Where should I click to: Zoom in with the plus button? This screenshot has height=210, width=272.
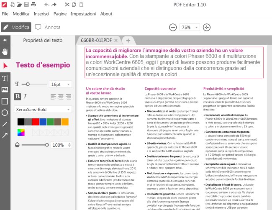coord(207,27)
